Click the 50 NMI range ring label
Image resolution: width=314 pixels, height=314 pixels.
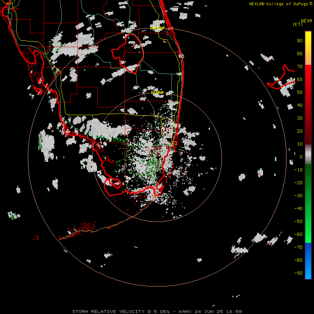pyautogui.click(x=157, y=92)
